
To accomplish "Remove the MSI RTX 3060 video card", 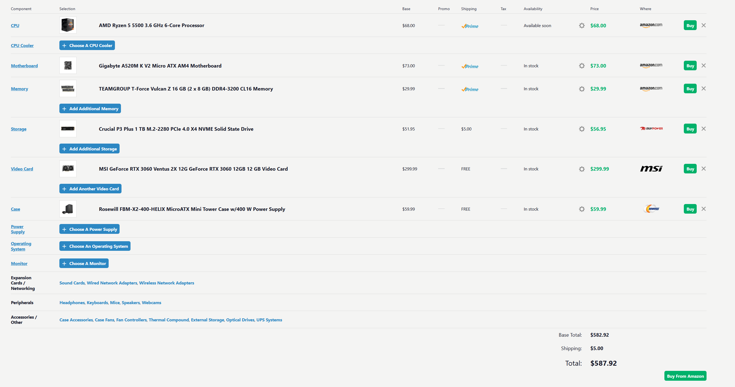I will point(704,168).
